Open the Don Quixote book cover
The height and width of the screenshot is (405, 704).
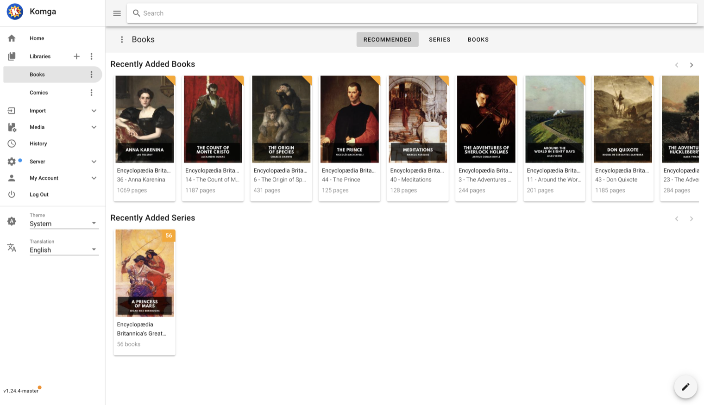pyautogui.click(x=623, y=119)
